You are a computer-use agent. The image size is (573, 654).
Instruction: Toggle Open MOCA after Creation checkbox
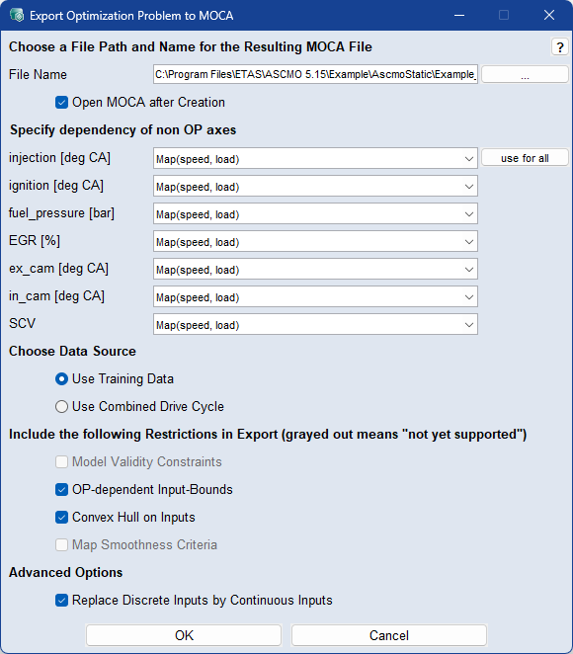[61, 102]
